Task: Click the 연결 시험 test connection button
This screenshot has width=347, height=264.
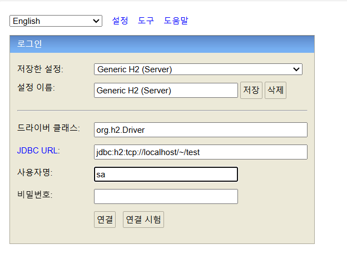Action: coord(143,220)
